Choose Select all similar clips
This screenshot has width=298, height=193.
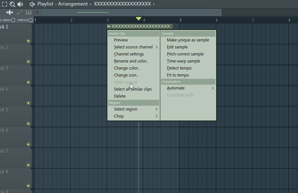coord(134,89)
